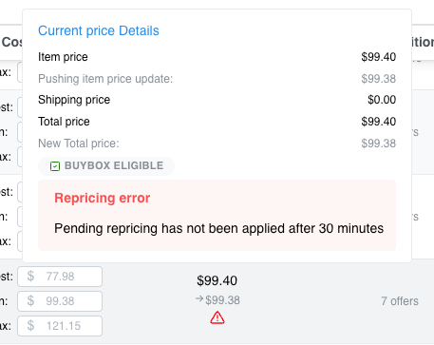This screenshot has width=434, height=345.
Task: Click the current price $99.40 in row
Action: pyautogui.click(x=217, y=280)
